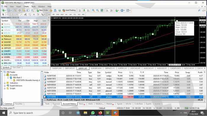
Task: Select Expert Advisors in Navigator
Action: [16, 86]
